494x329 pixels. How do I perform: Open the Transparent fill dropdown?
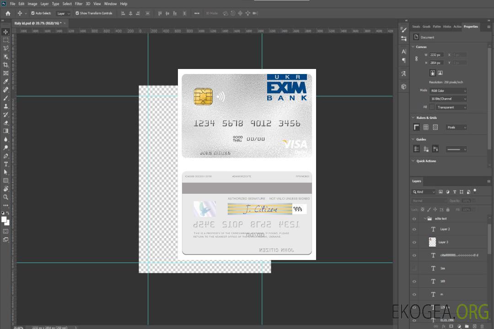pos(451,107)
